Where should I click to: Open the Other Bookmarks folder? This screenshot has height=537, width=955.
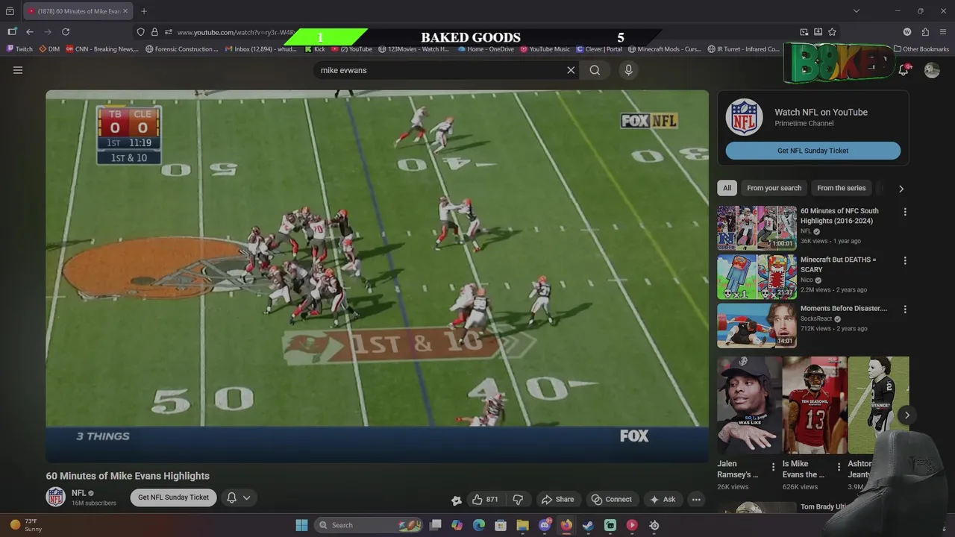(x=921, y=49)
